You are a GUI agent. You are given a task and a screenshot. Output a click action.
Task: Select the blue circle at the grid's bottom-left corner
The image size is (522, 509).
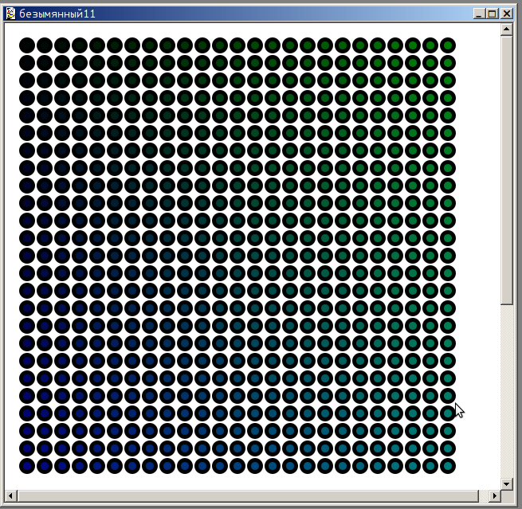[27, 465]
